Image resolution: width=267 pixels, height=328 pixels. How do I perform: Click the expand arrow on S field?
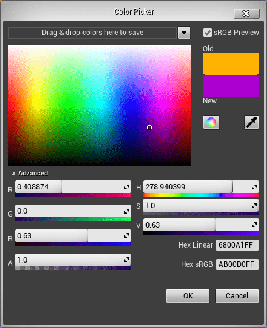[254, 206]
